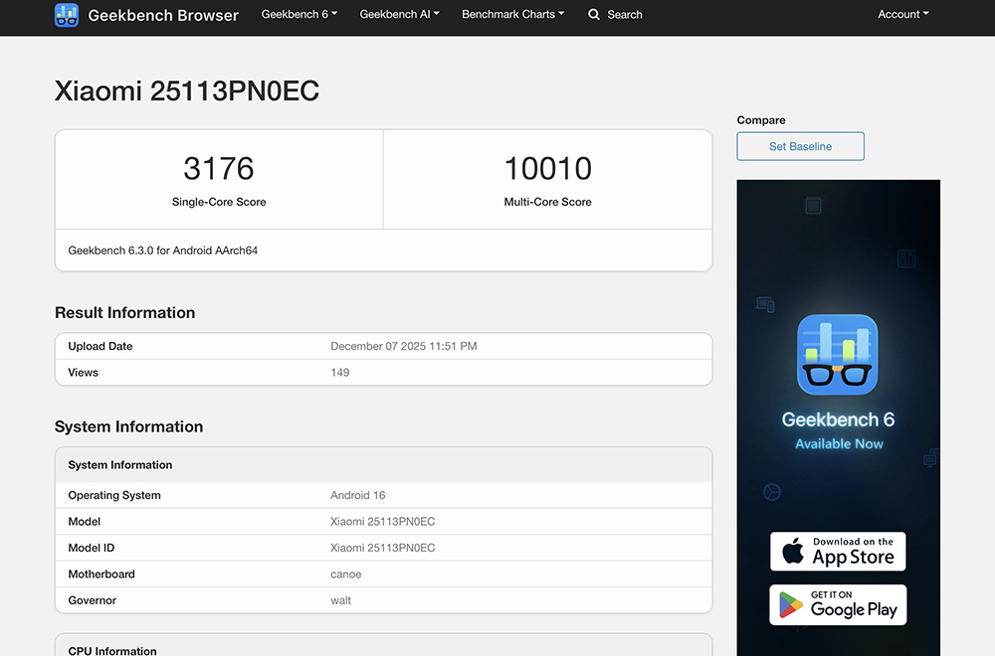995x656 pixels.
Task: Click the Upload Date value
Action: coord(403,347)
